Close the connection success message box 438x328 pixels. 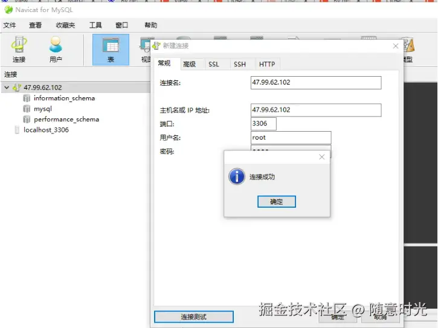[322, 157]
